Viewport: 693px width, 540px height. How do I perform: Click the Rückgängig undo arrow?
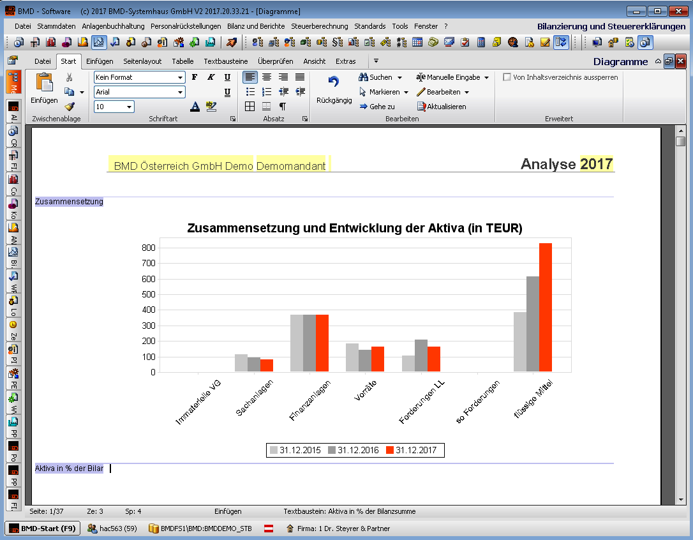[334, 84]
